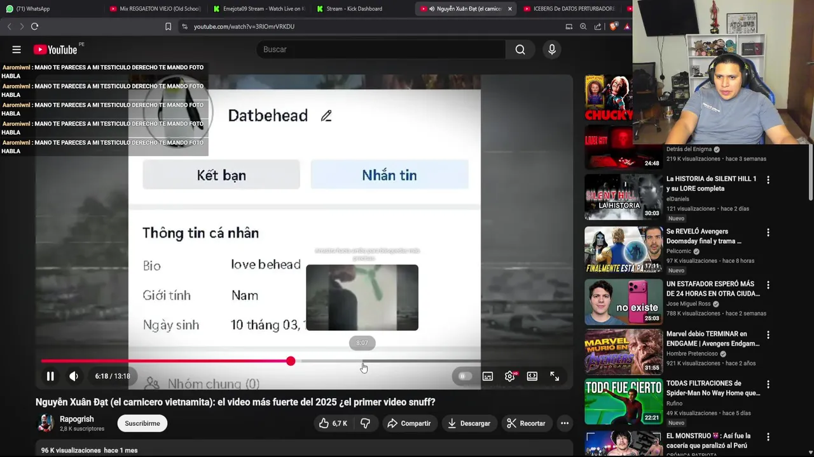Click the search magnifier button
Image resolution: width=814 pixels, height=457 pixels.
point(520,50)
